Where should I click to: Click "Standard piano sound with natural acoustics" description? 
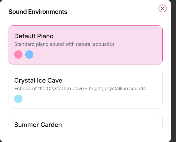click(x=64, y=44)
